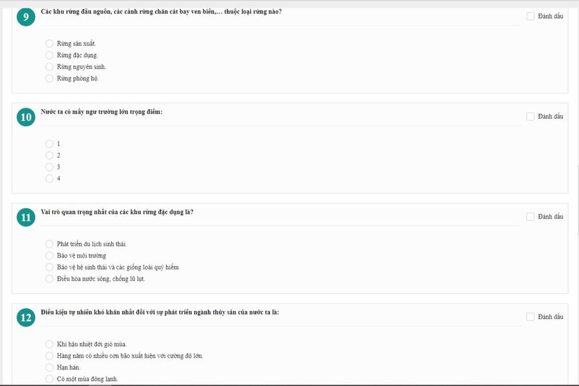The height and width of the screenshot is (386, 579).
Task: Select the answer "Rừng sản xuất."
Action: [49, 44]
